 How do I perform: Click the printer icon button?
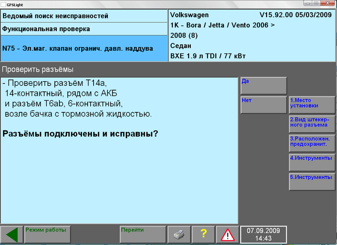[179, 234]
